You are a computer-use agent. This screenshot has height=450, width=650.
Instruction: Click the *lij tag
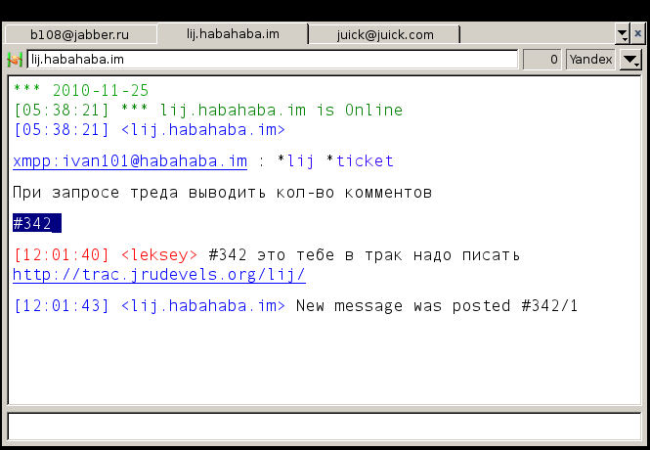[x=295, y=160]
